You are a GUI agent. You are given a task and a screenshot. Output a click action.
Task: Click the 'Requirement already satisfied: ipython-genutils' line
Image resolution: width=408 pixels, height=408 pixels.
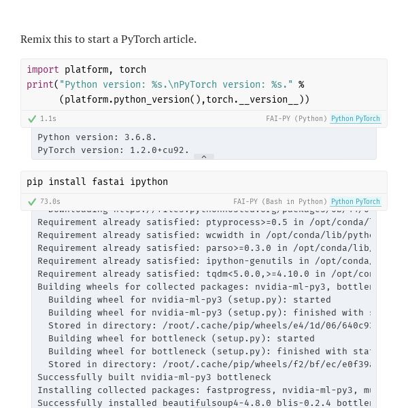[x=204, y=261]
